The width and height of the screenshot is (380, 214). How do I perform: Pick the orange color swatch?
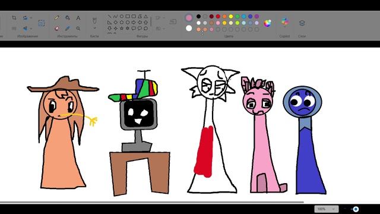point(224,17)
